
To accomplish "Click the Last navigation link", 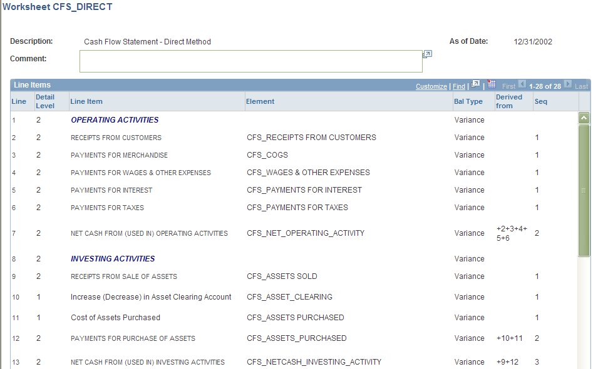I will click(581, 86).
